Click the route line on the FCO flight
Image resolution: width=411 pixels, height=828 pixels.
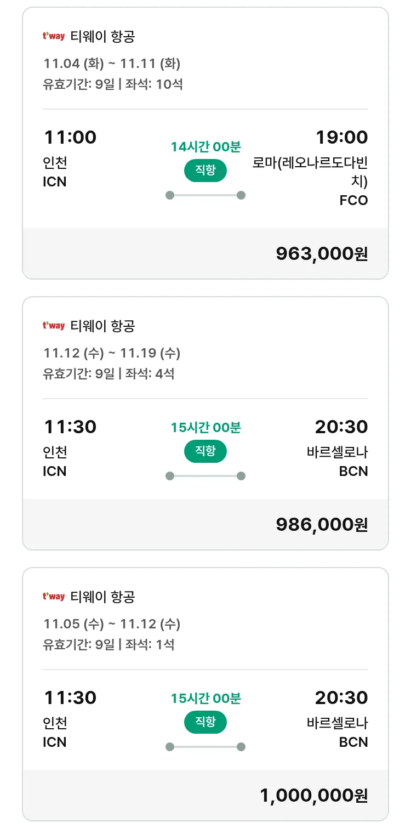click(x=206, y=195)
